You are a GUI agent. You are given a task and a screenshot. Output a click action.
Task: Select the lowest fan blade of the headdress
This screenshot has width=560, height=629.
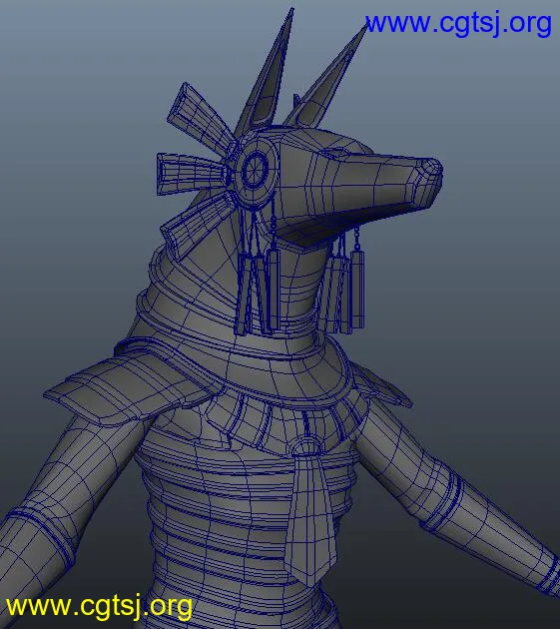click(197, 223)
